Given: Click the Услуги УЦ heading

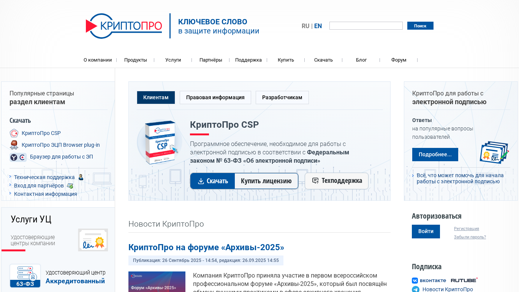Looking at the screenshot, I should 31,219.
